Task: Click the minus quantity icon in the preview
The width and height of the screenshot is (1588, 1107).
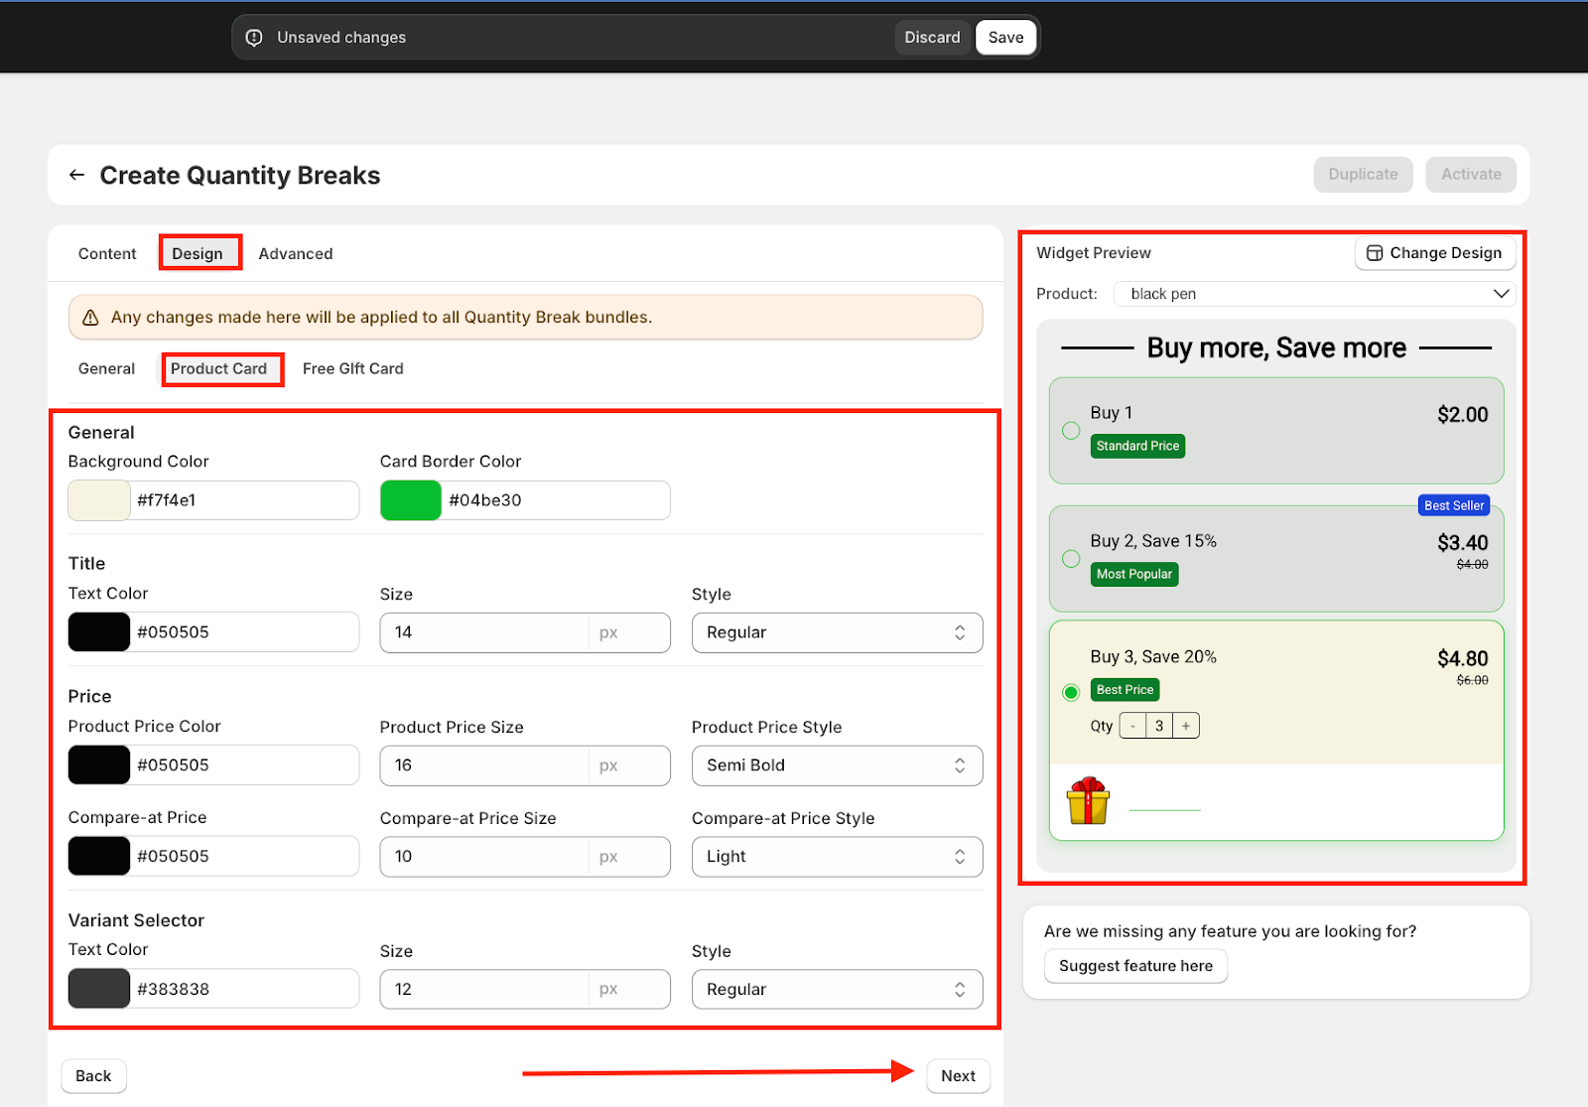Action: pos(1132,726)
